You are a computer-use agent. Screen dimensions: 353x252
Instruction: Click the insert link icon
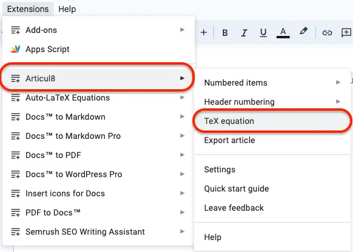coord(327,33)
